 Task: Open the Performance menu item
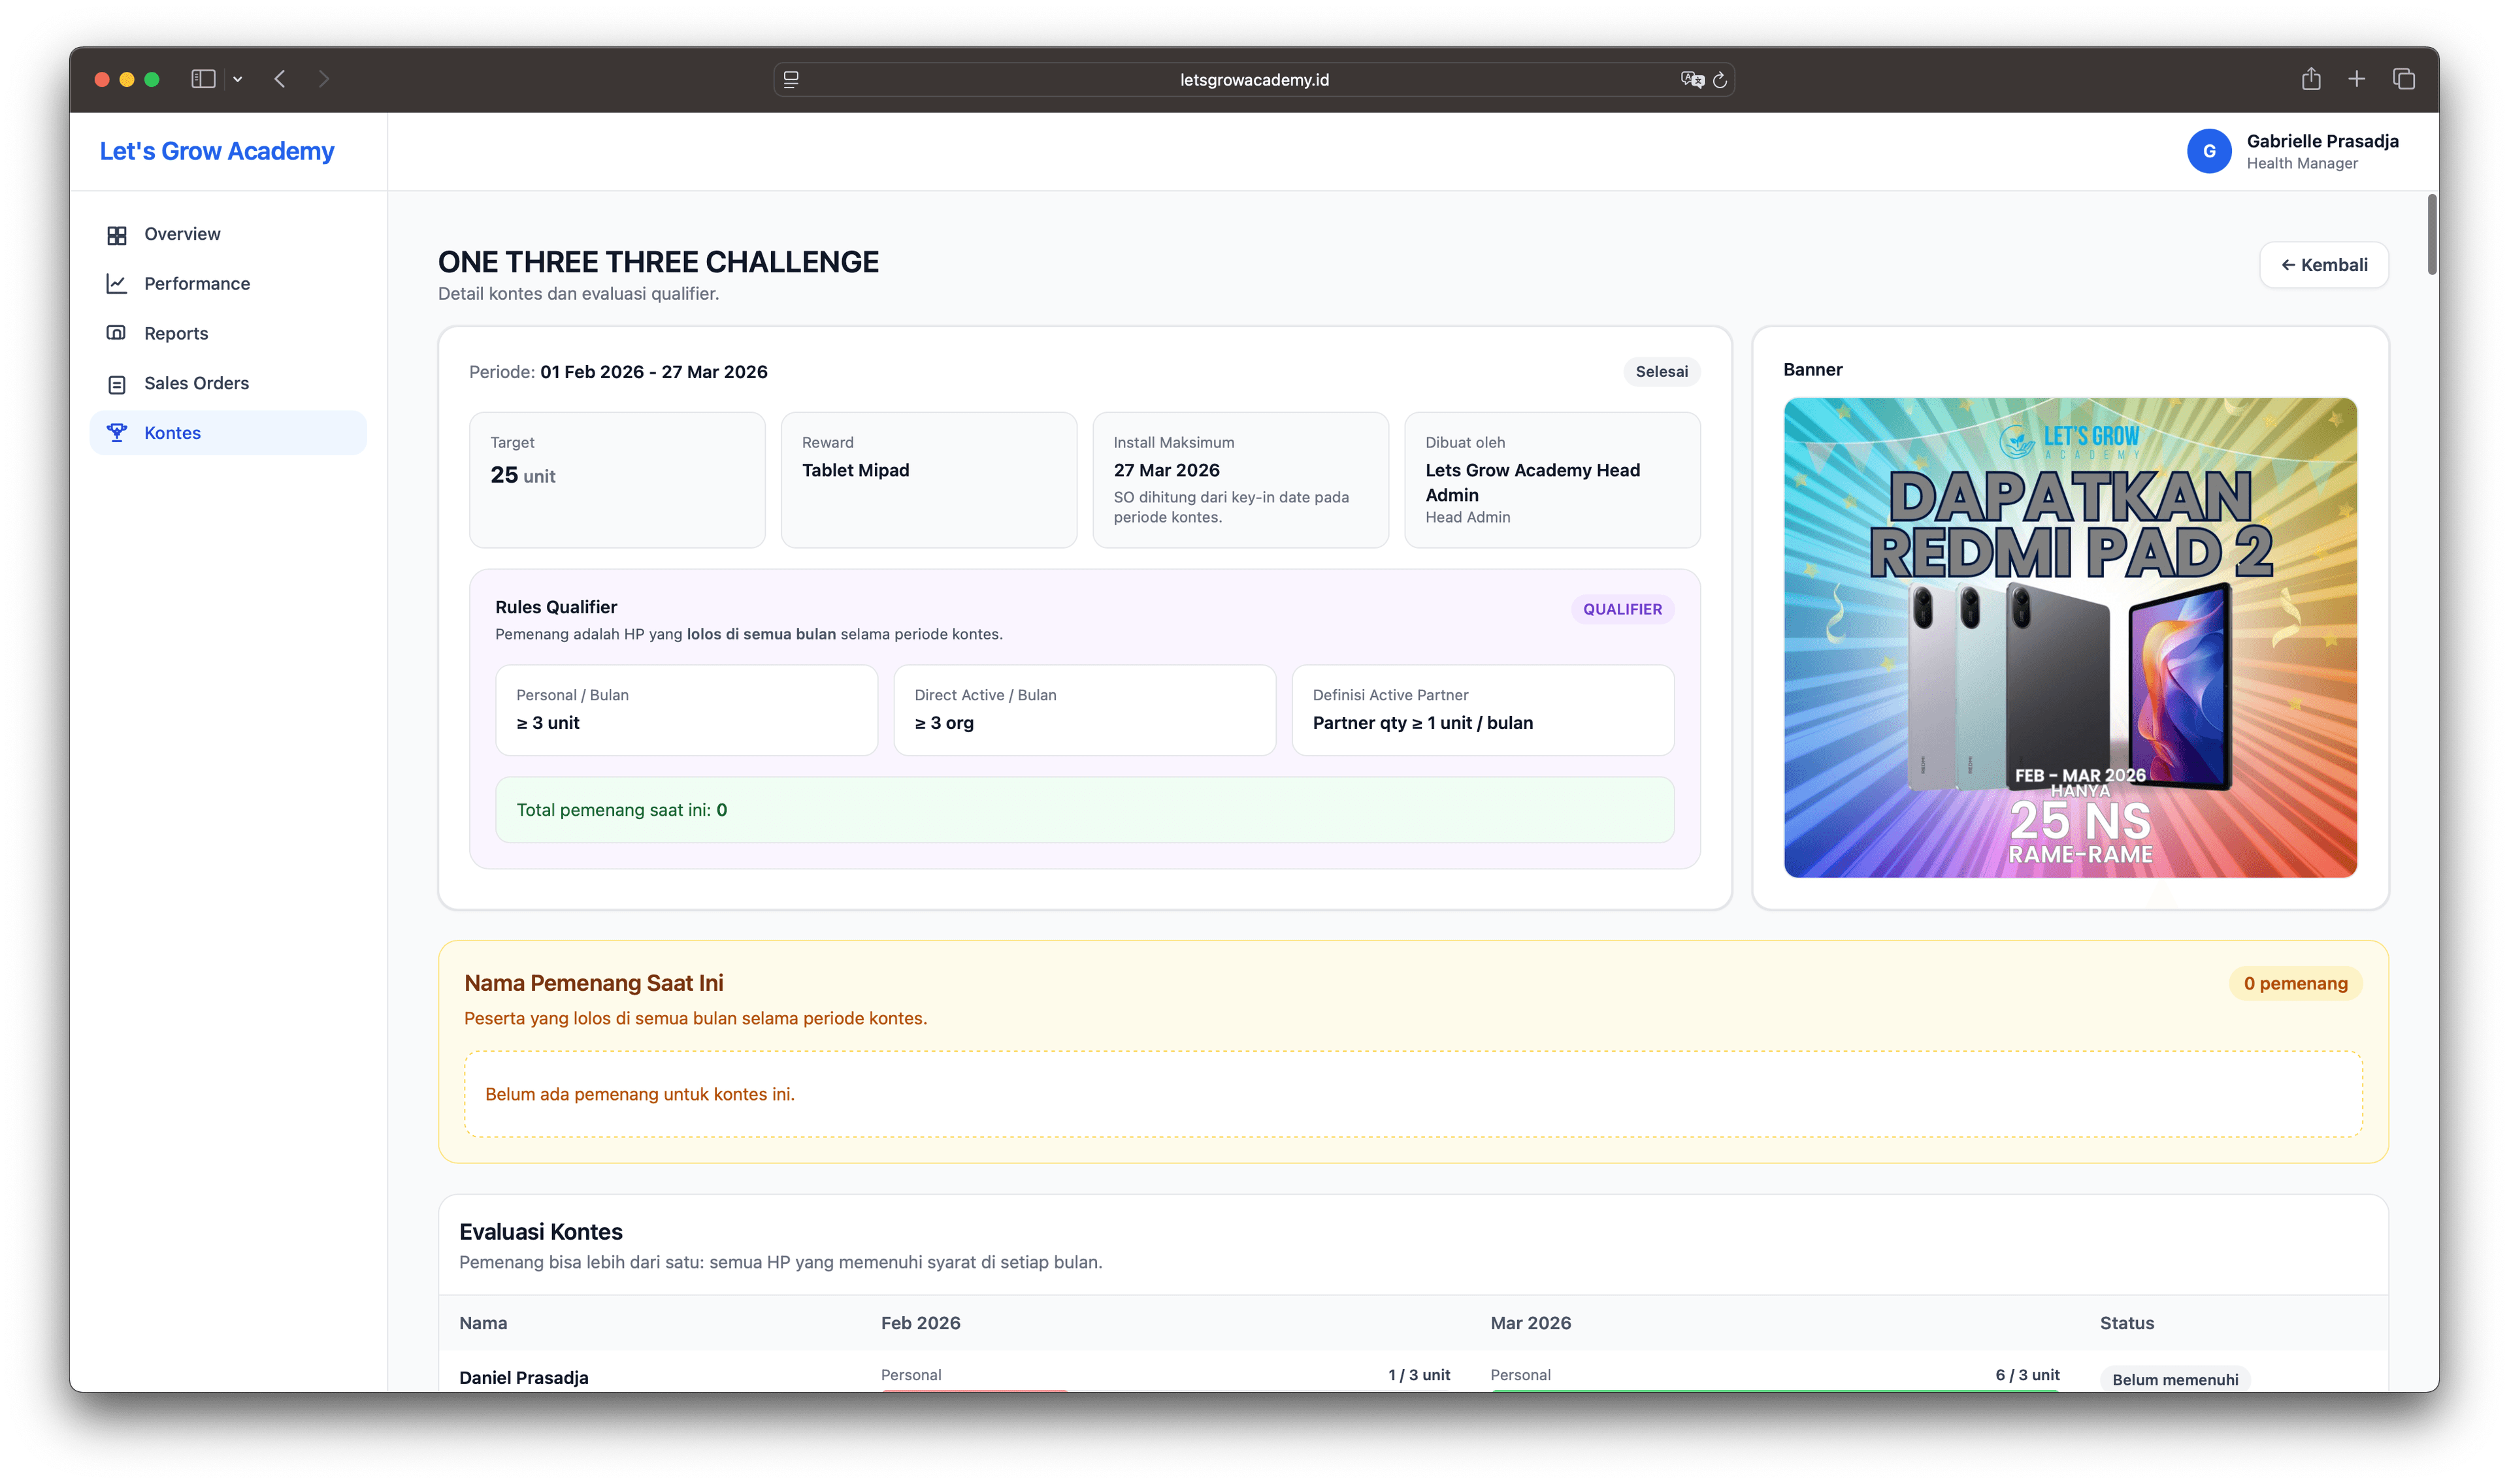click(228, 284)
